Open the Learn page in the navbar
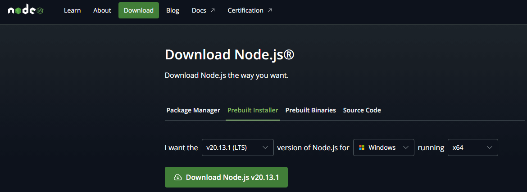 coord(72,10)
